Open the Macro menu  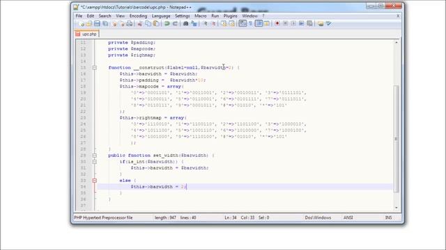201,16
